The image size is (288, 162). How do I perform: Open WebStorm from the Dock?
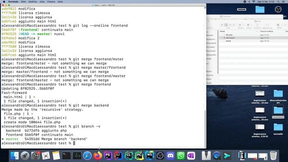149,156
